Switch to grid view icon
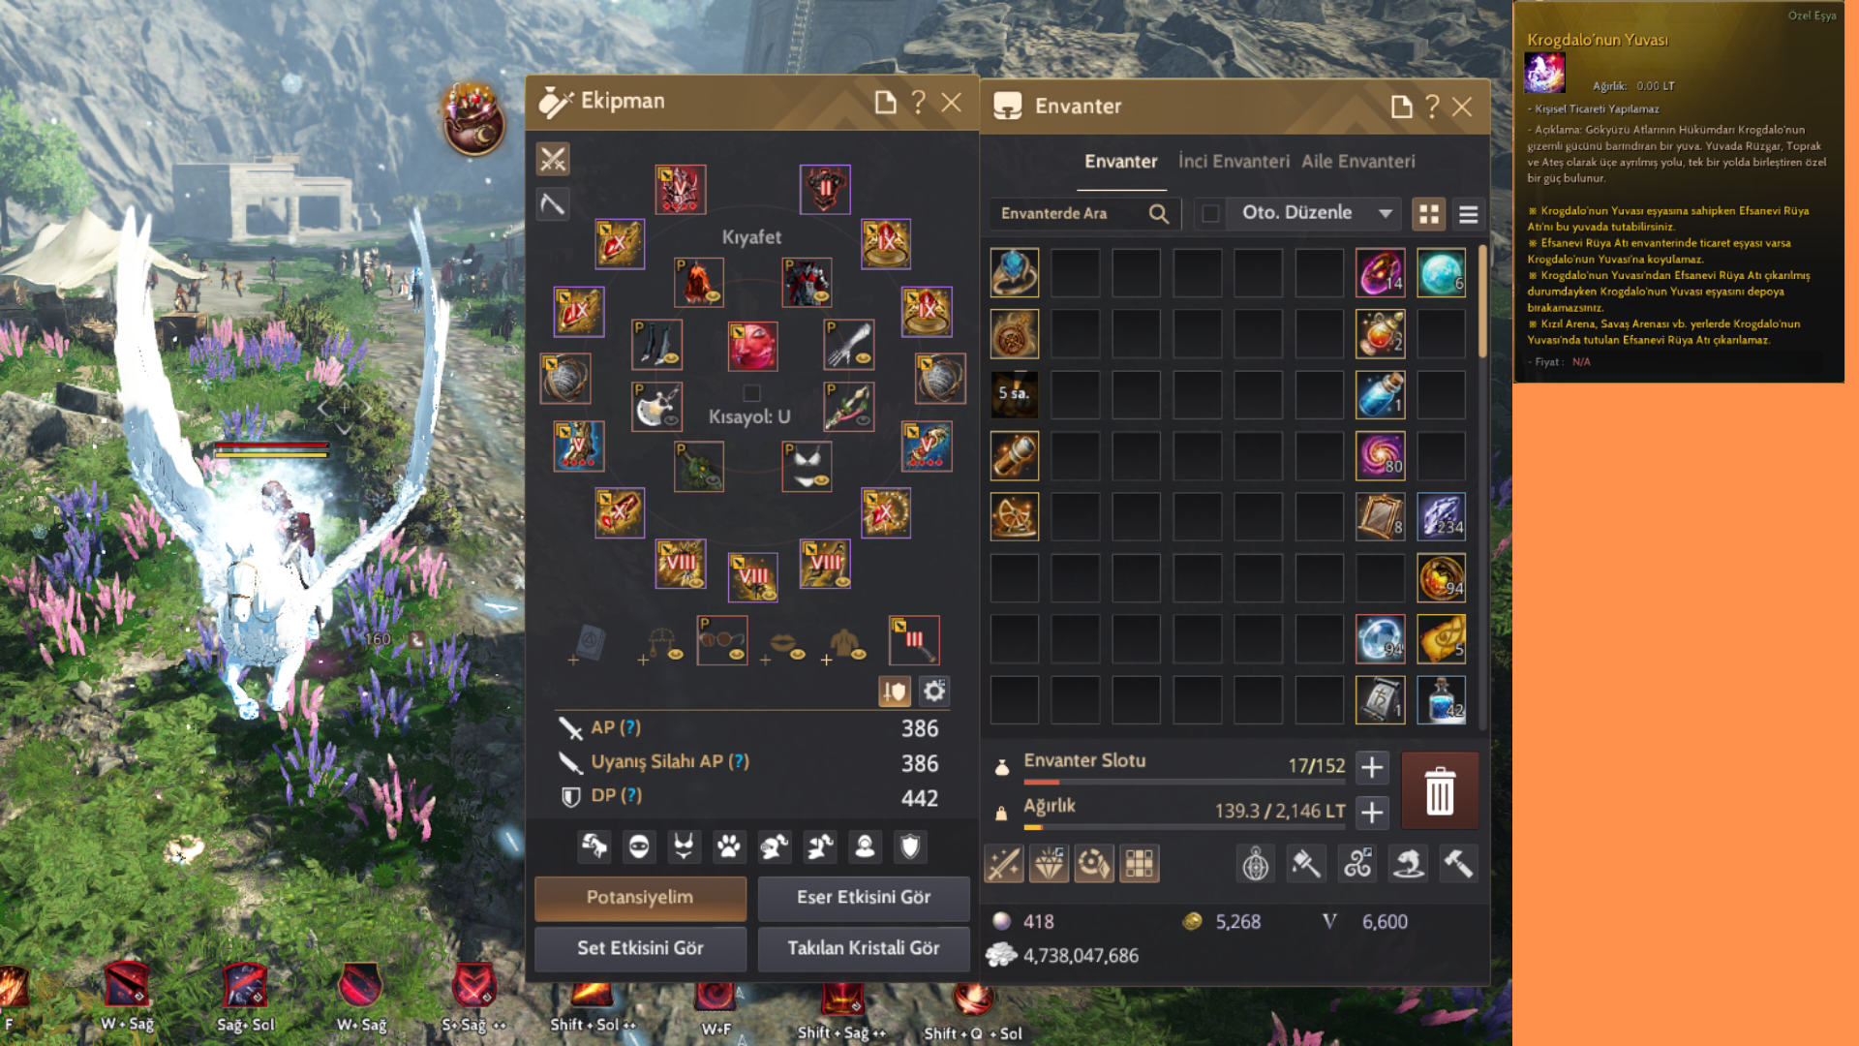This screenshot has height=1046, width=1859. [1428, 214]
